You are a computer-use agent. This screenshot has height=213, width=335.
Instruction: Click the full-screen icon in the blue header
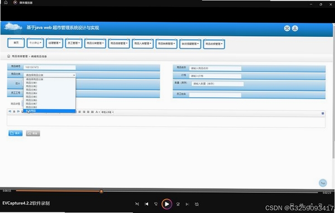click(287, 28)
